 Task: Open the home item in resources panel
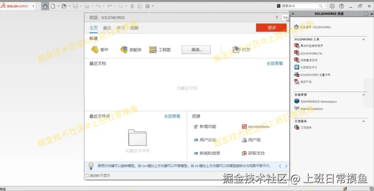[x=312, y=27]
